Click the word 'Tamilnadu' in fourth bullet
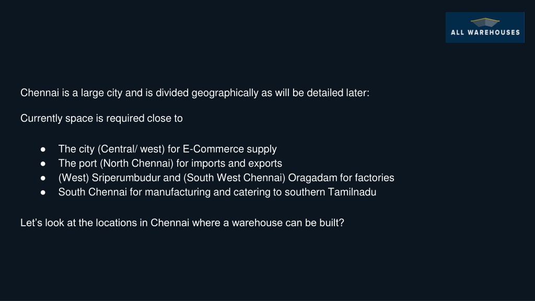Image resolution: width=535 pixels, height=301 pixels. [x=352, y=192]
